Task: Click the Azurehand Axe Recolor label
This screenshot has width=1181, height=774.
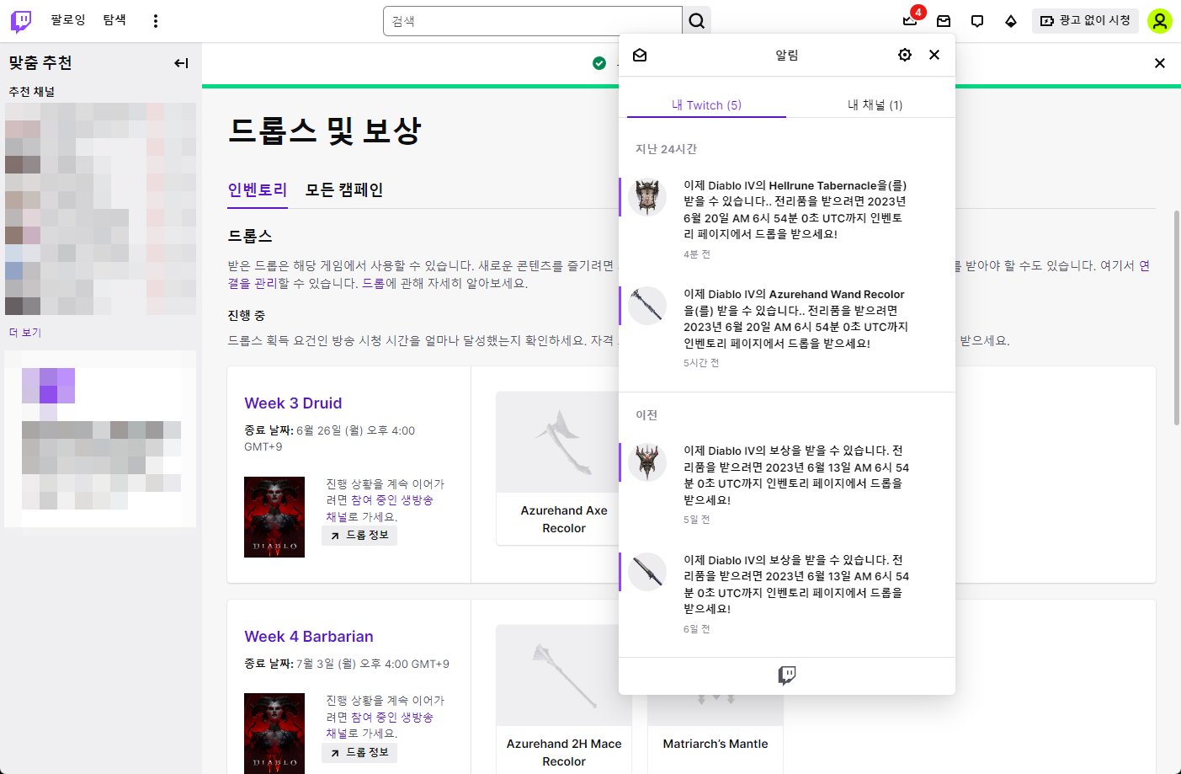Action: tap(564, 520)
